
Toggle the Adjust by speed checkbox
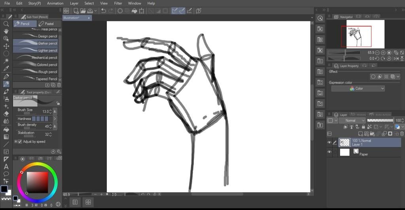20,142
